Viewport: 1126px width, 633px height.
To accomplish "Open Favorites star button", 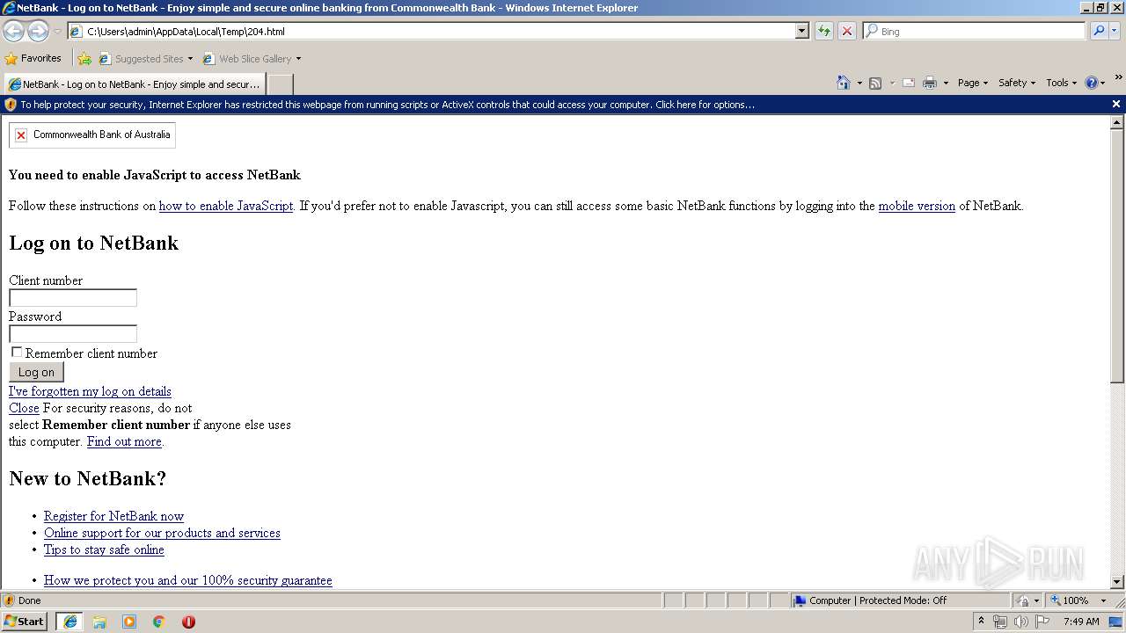I will tap(33, 58).
